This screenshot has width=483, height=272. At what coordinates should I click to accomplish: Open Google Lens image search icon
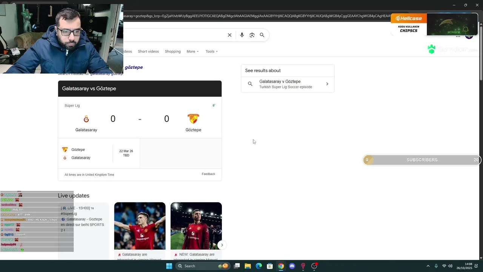point(252,35)
